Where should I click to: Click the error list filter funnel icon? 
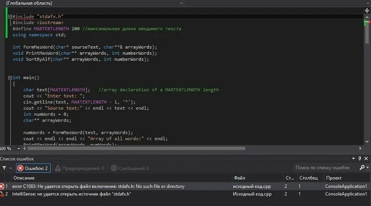[x=4, y=168]
